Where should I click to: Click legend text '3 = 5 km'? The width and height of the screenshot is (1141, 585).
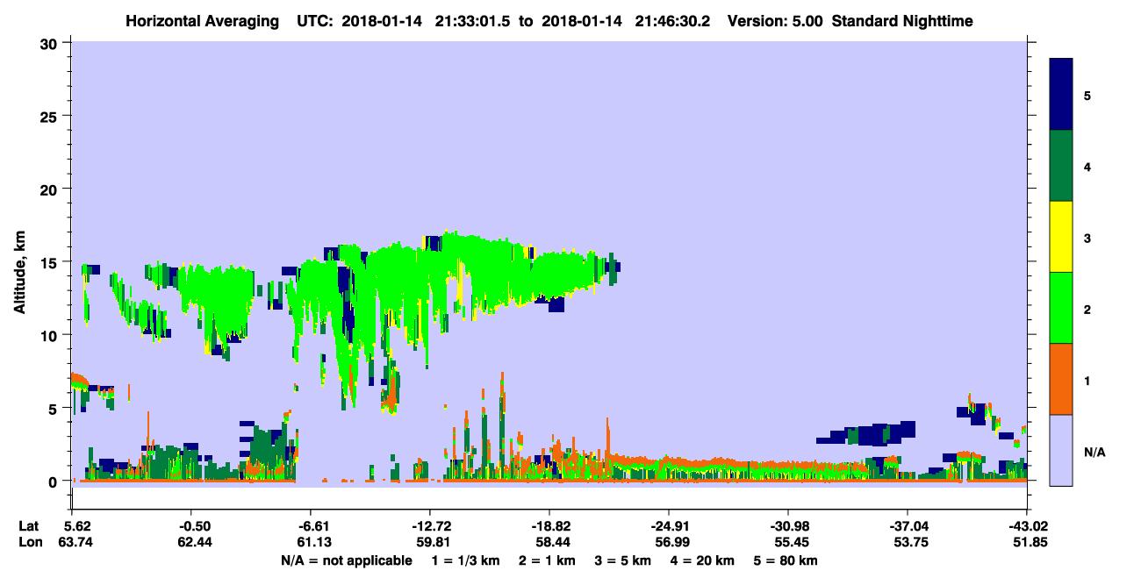point(624,560)
